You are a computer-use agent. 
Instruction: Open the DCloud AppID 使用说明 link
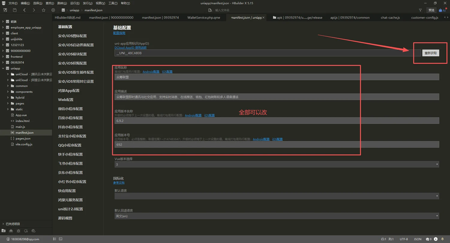click(x=130, y=48)
